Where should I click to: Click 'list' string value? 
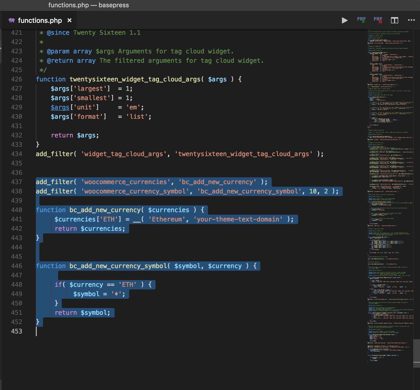click(x=137, y=117)
